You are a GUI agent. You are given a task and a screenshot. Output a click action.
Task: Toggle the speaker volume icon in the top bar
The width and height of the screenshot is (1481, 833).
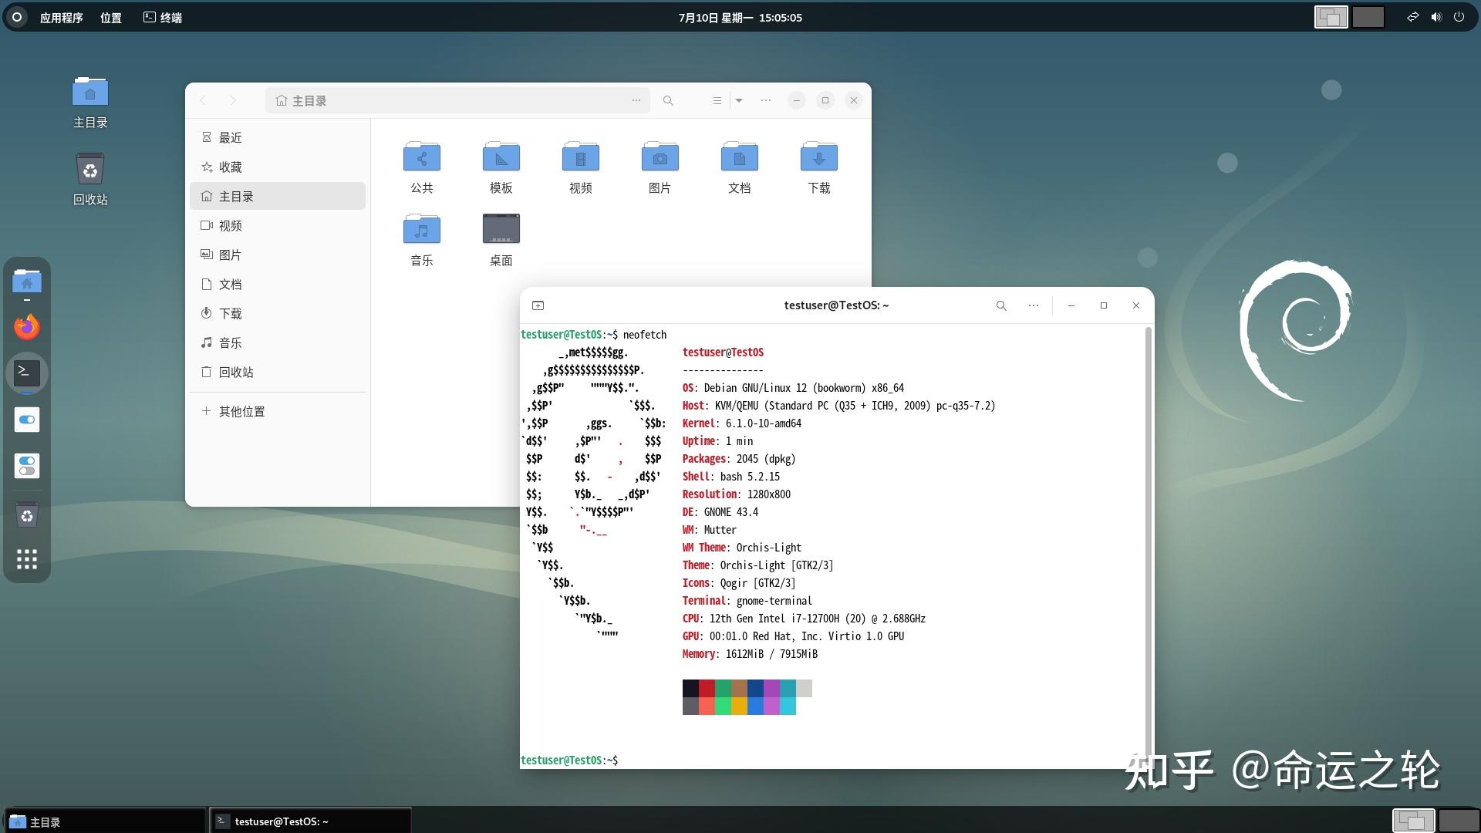point(1435,17)
